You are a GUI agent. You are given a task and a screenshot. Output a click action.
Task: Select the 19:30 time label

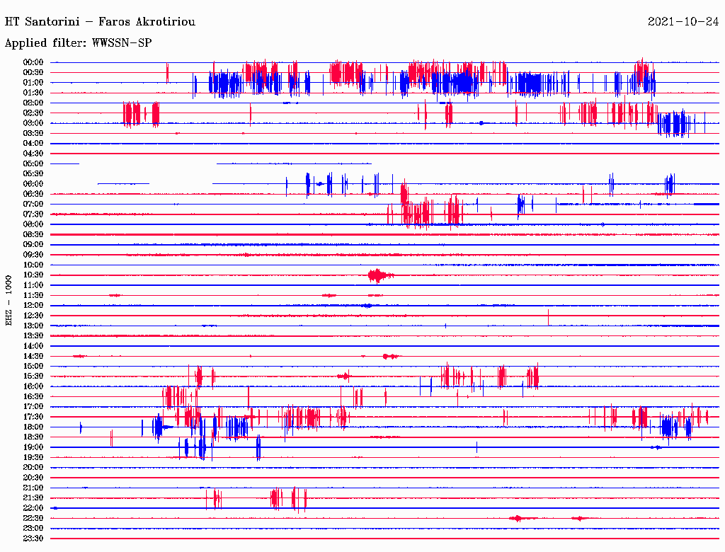[33, 458]
